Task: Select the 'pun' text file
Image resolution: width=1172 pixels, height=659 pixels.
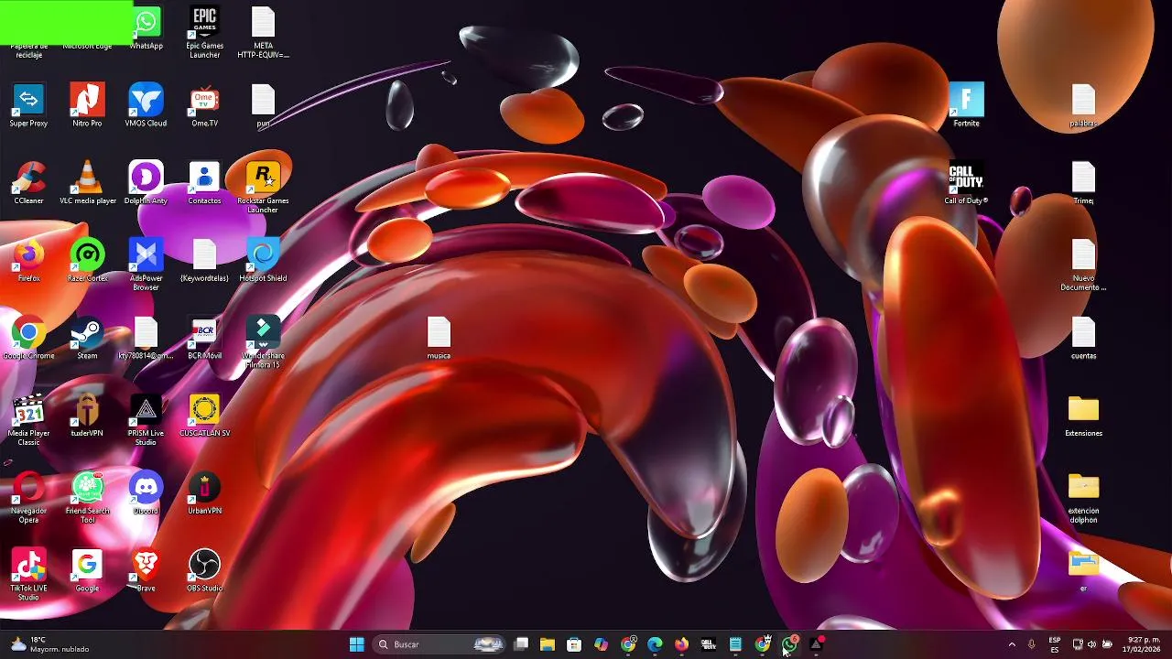Action: (x=263, y=105)
